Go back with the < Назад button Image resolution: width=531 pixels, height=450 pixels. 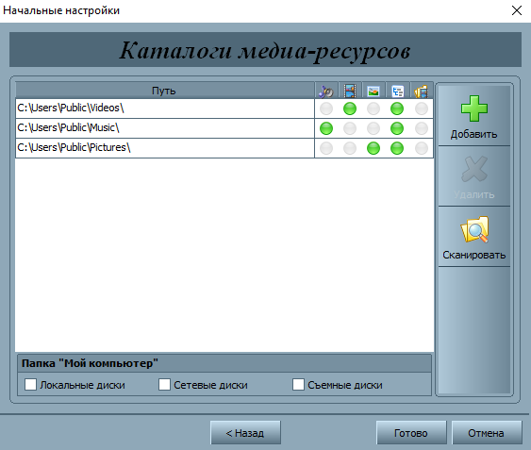(245, 433)
